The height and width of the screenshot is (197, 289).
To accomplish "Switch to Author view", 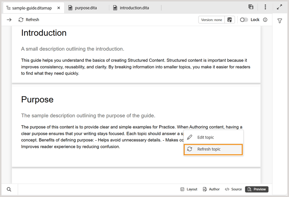I will tap(211, 189).
